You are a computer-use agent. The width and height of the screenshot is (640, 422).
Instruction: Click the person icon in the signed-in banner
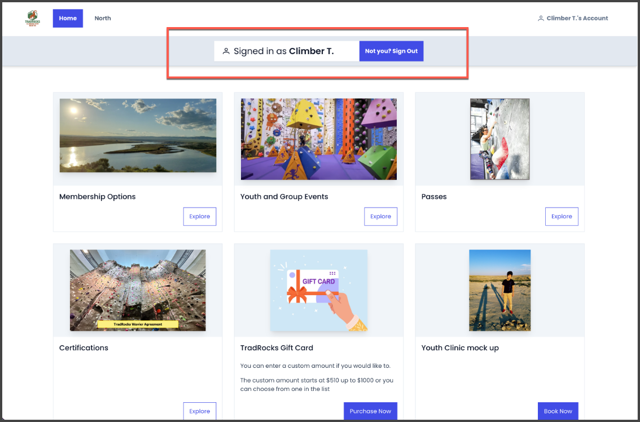click(226, 51)
